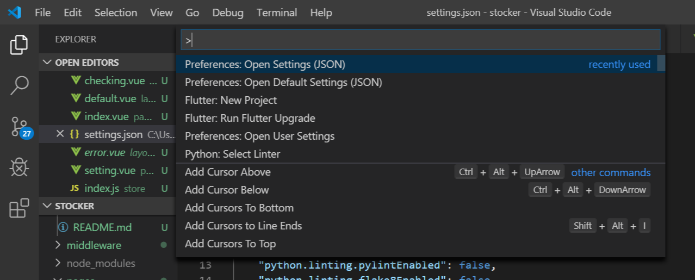Run Preferences: Open Default Settings (JSON)
Image resolution: width=695 pixels, height=280 pixels.
click(x=417, y=82)
